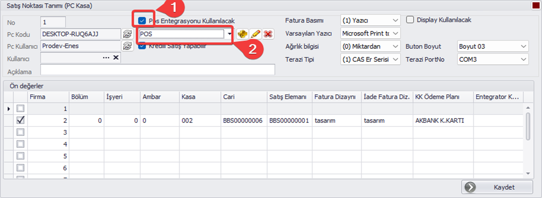The image size is (542, 198).
Task: Open the POS dropdown list
Action: (x=230, y=34)
